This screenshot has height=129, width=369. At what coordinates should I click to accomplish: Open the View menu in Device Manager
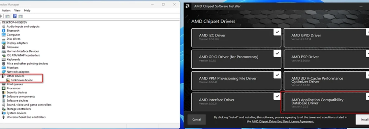click(x=17, y=11)
